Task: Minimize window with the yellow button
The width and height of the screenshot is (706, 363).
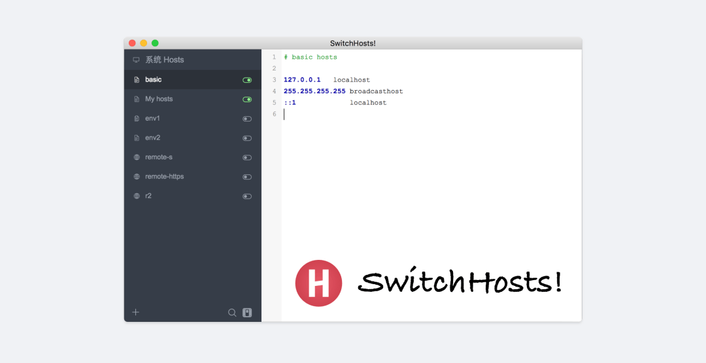Action: [x=144, y=43]
